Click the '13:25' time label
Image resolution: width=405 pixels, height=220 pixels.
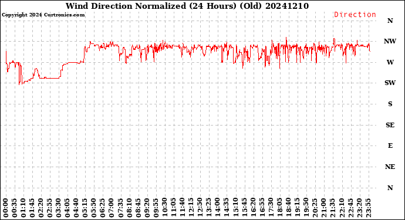[209, 208]
